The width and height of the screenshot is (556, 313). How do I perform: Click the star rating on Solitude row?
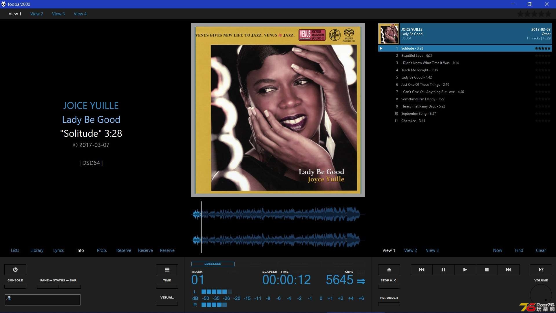coord(543,48)
